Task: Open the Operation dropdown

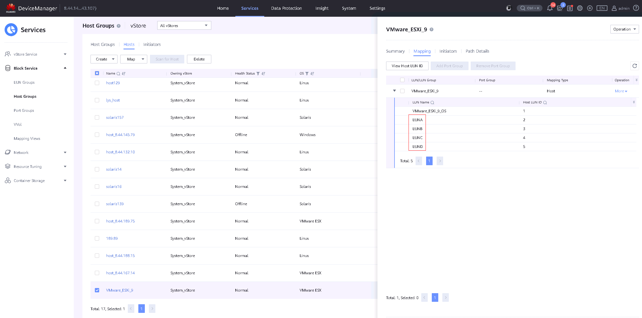Action: [624, 29]
